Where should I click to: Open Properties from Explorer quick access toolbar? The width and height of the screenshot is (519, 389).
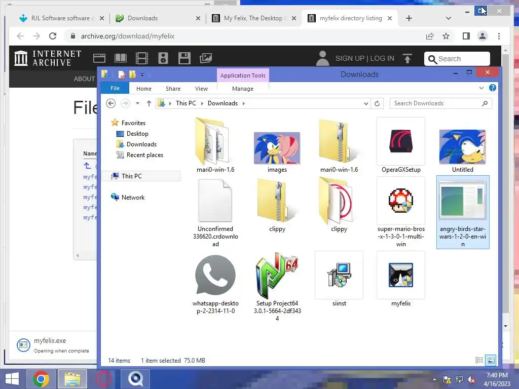click(122, 74)
